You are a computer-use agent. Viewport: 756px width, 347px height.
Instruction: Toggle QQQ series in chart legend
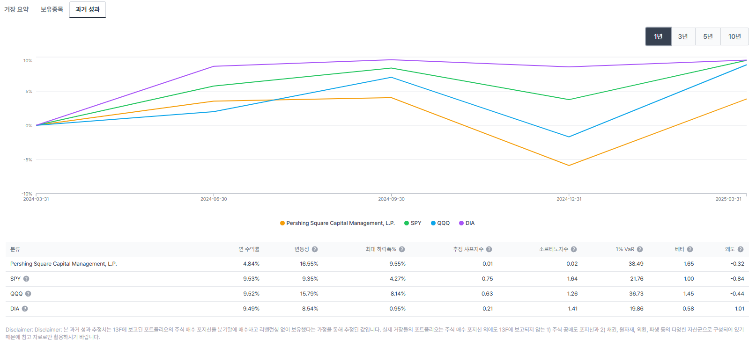coord(440,223)
